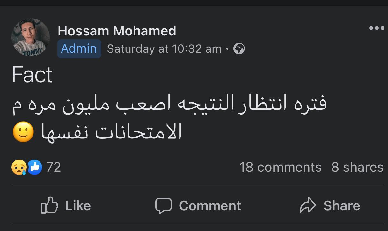This screenshot has height=231, width=388.
Task: Click the speech bubble Comment icon
Action: pos(164,205)
